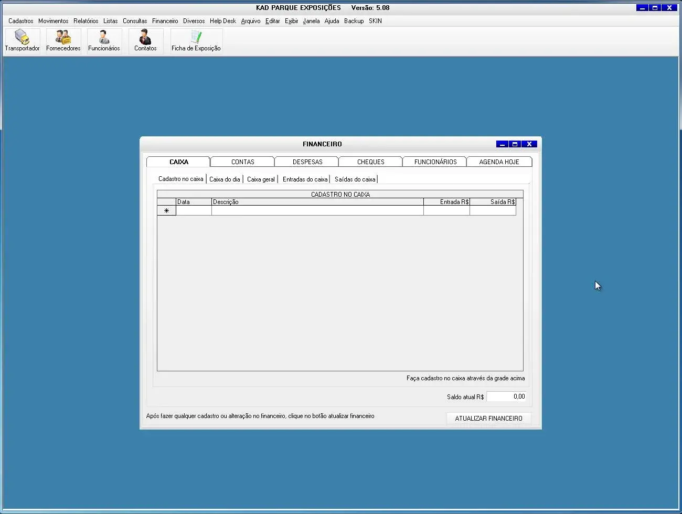
Task: Open the Ajuda menu
Action: tap(332, 21)
